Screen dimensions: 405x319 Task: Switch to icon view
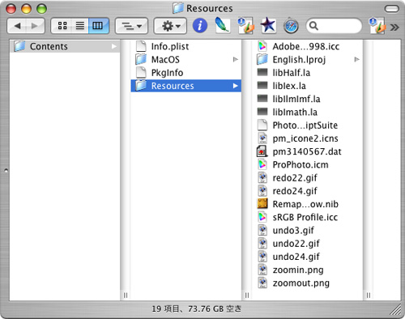pyautogui.click(x=62, y=26)
